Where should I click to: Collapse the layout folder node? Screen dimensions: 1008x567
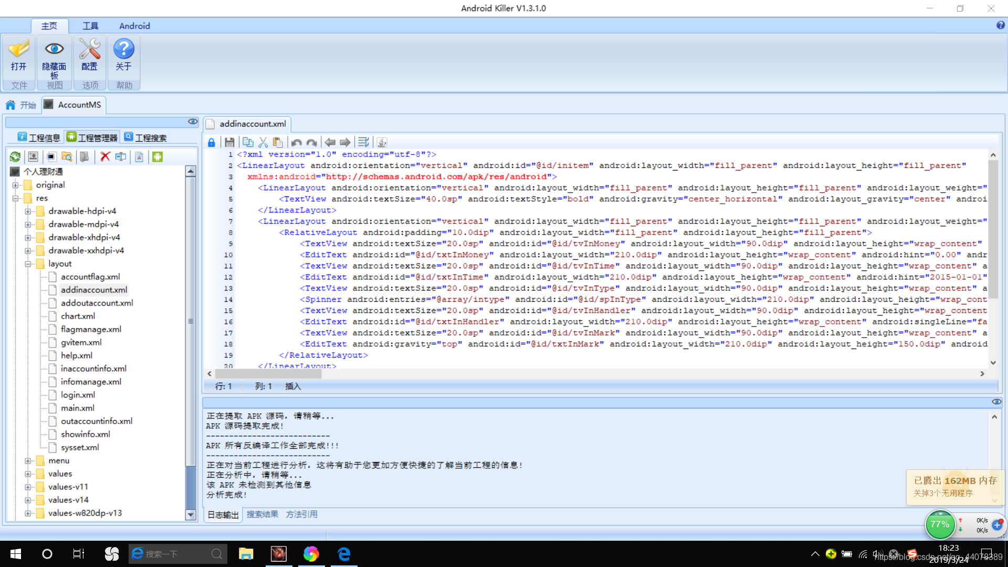[28, 264]
